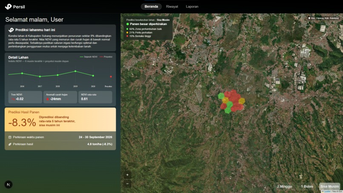Screen dimensions: 343x193
Task: Click the 60% Zona pertumbuhan baik entry
Action: (x=144, y=29)
